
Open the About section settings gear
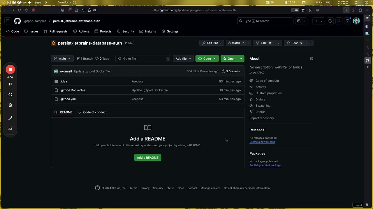[x=312, y=59]
